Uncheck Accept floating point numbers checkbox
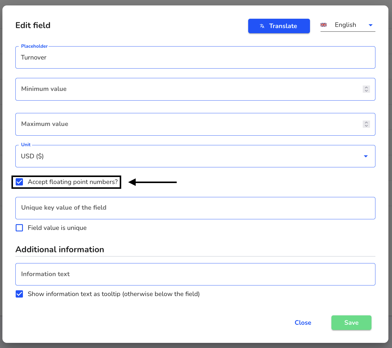 19,182
